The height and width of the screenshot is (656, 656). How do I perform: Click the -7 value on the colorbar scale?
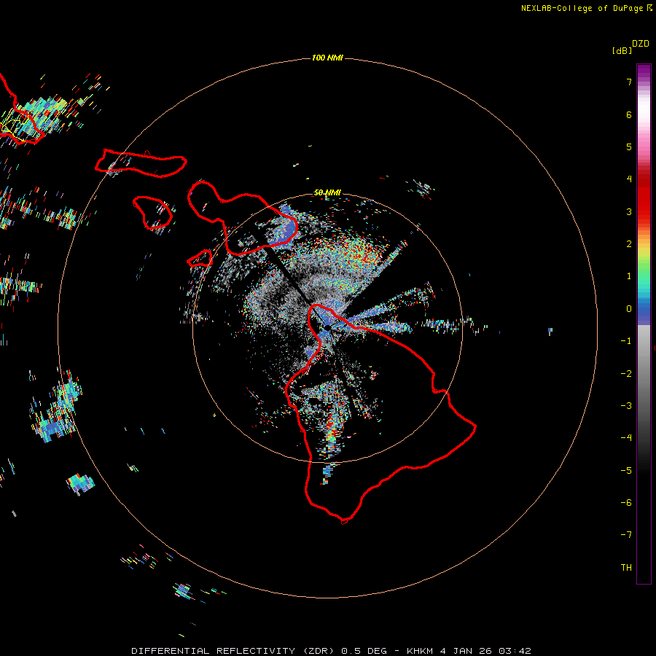coord(626,535)
